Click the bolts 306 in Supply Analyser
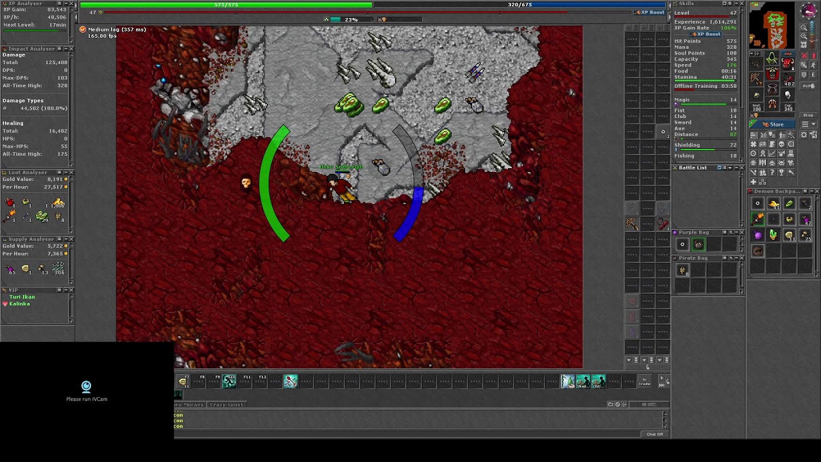The image size is (821, 462). tap(58, 269)
